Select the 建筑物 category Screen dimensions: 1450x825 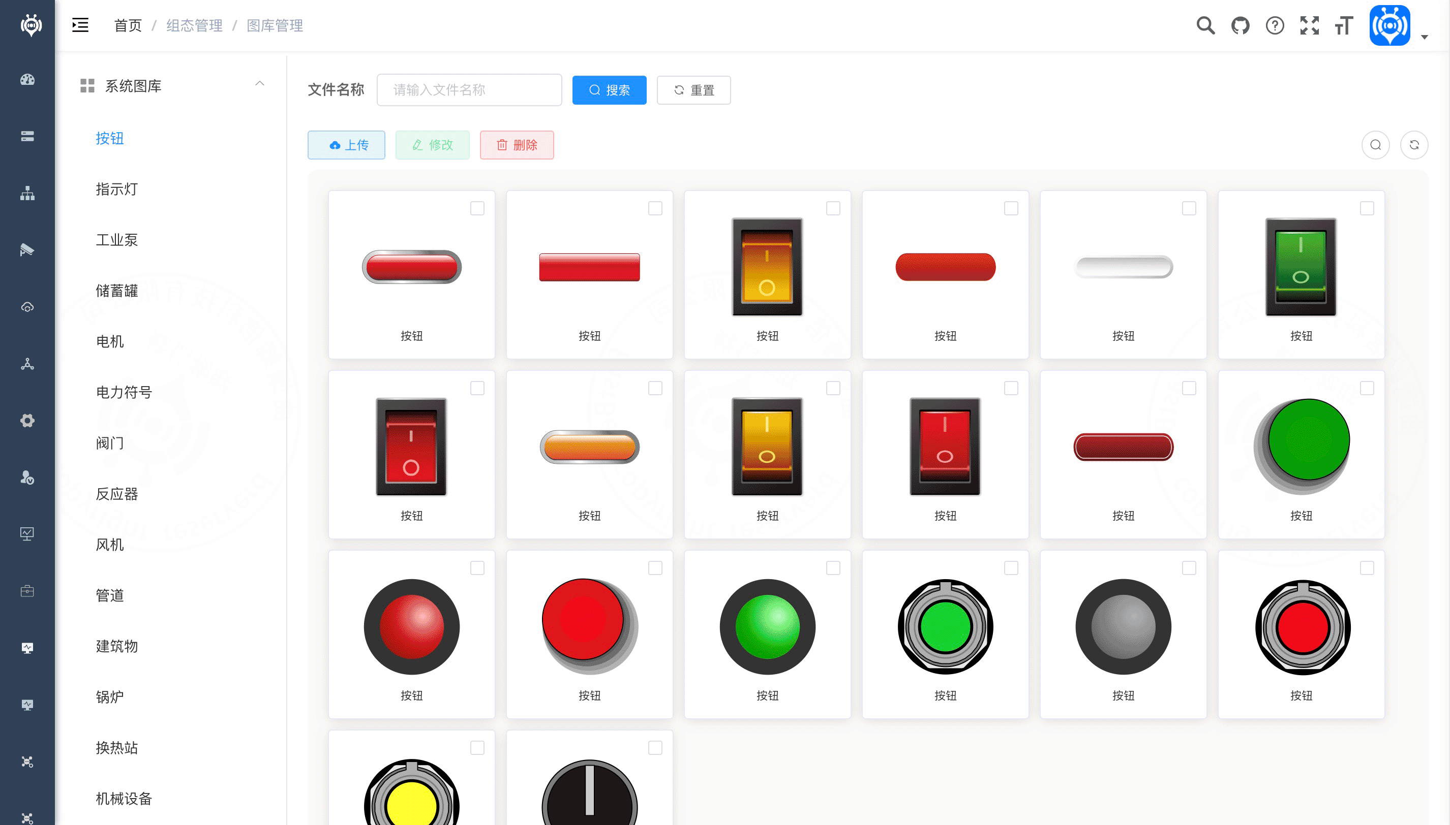point(117,646)
